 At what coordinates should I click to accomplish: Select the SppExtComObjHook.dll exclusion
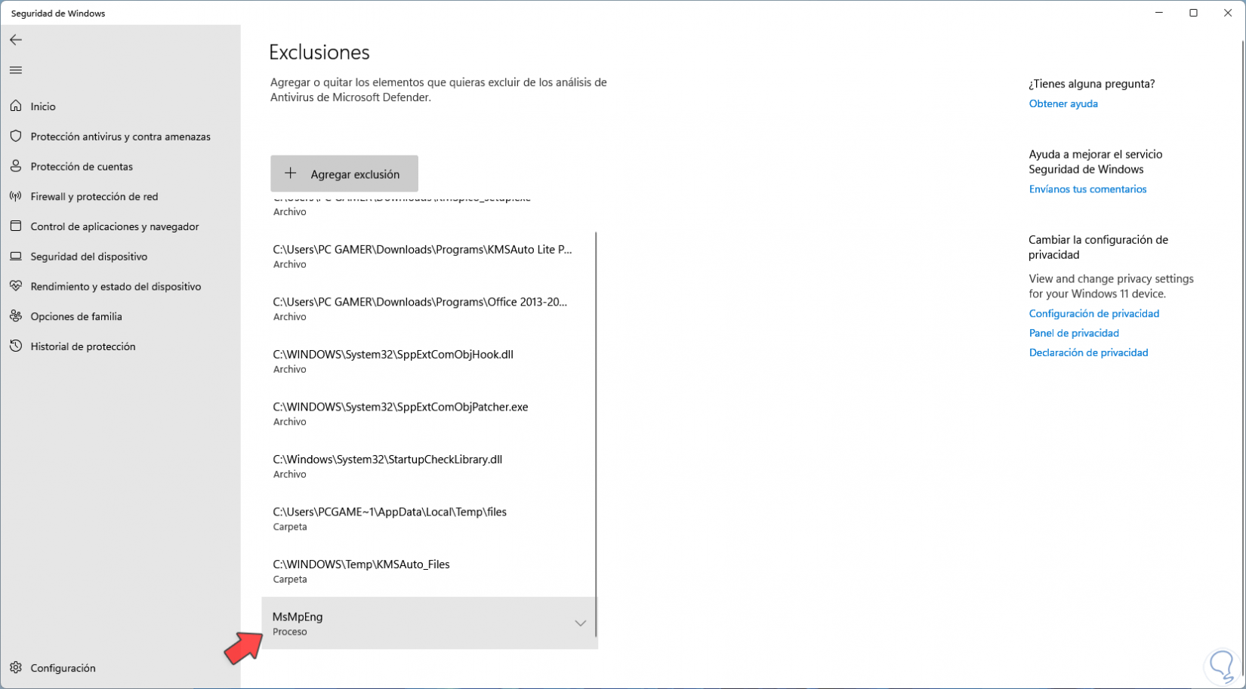point(428,361)
